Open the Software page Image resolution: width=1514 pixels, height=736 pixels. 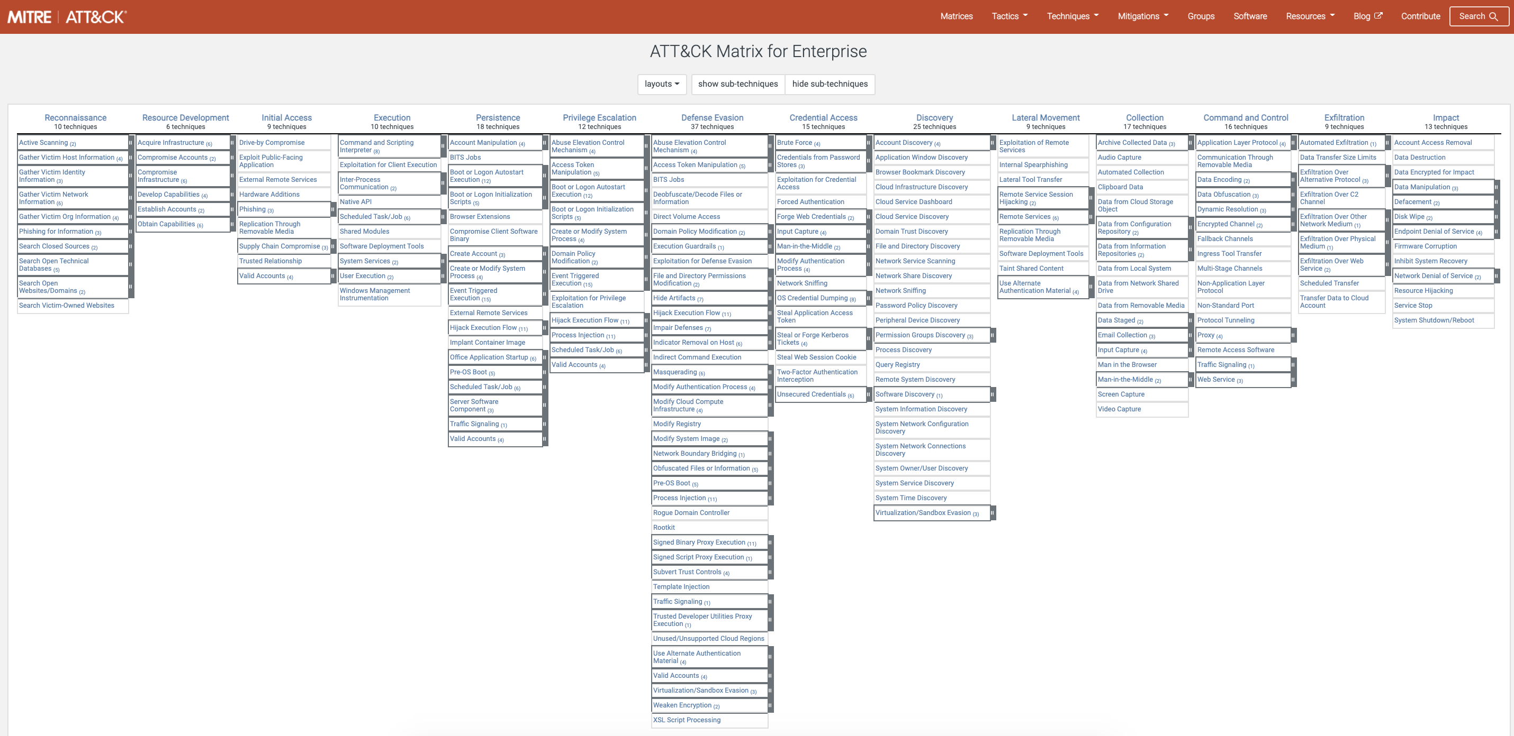[x=1250, y=16]
